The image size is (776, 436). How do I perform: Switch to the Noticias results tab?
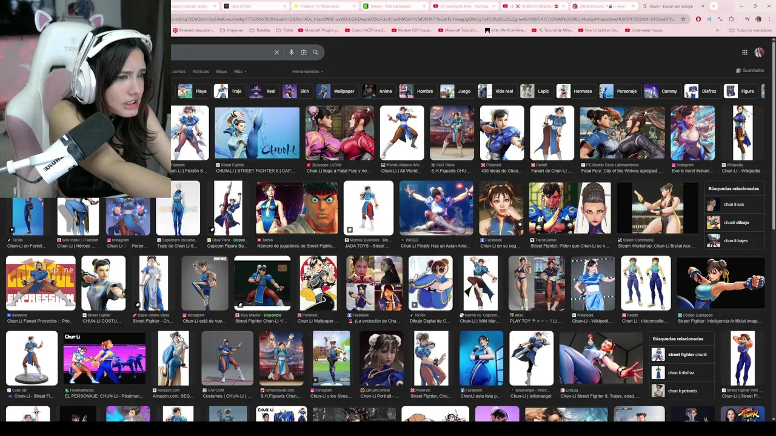click(x=201, y=71)
